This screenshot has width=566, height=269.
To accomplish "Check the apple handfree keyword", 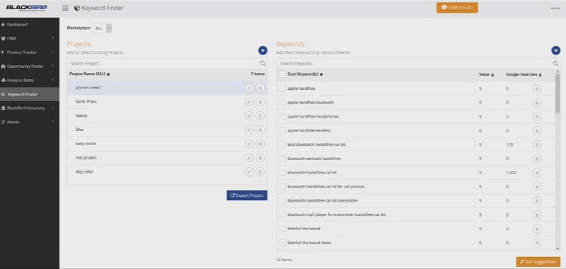I will pos(282,88).
